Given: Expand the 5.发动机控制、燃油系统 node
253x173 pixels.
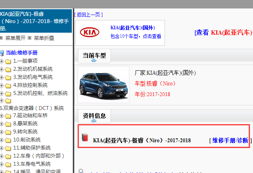Looking at the screenshot, I should coord(2,93).
